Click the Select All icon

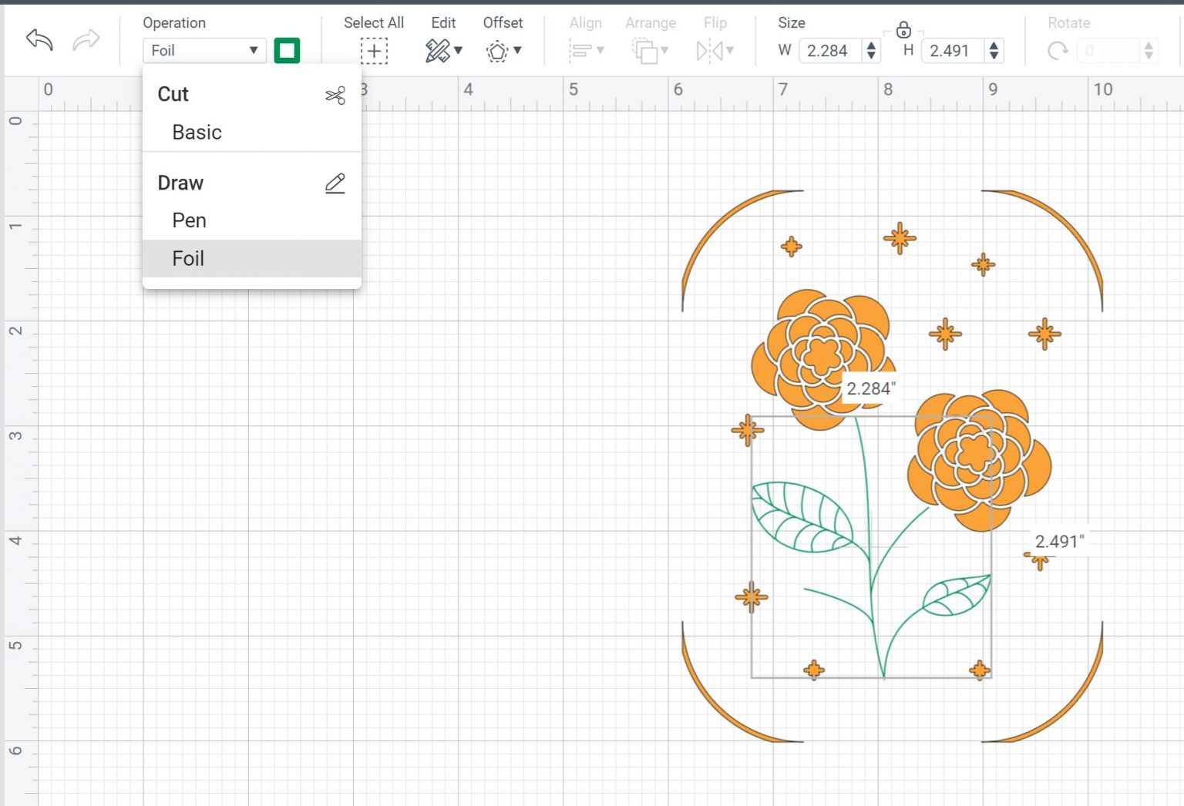click(373, 51)
